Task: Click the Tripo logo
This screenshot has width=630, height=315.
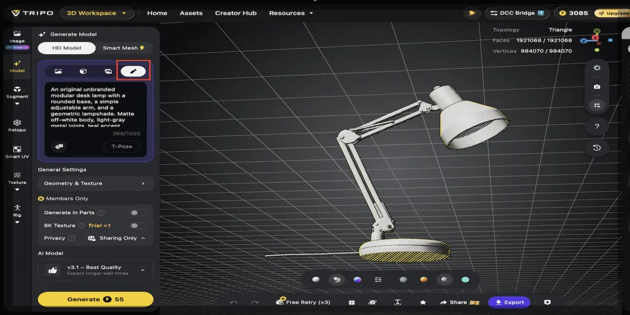Action: coord(32,13)
